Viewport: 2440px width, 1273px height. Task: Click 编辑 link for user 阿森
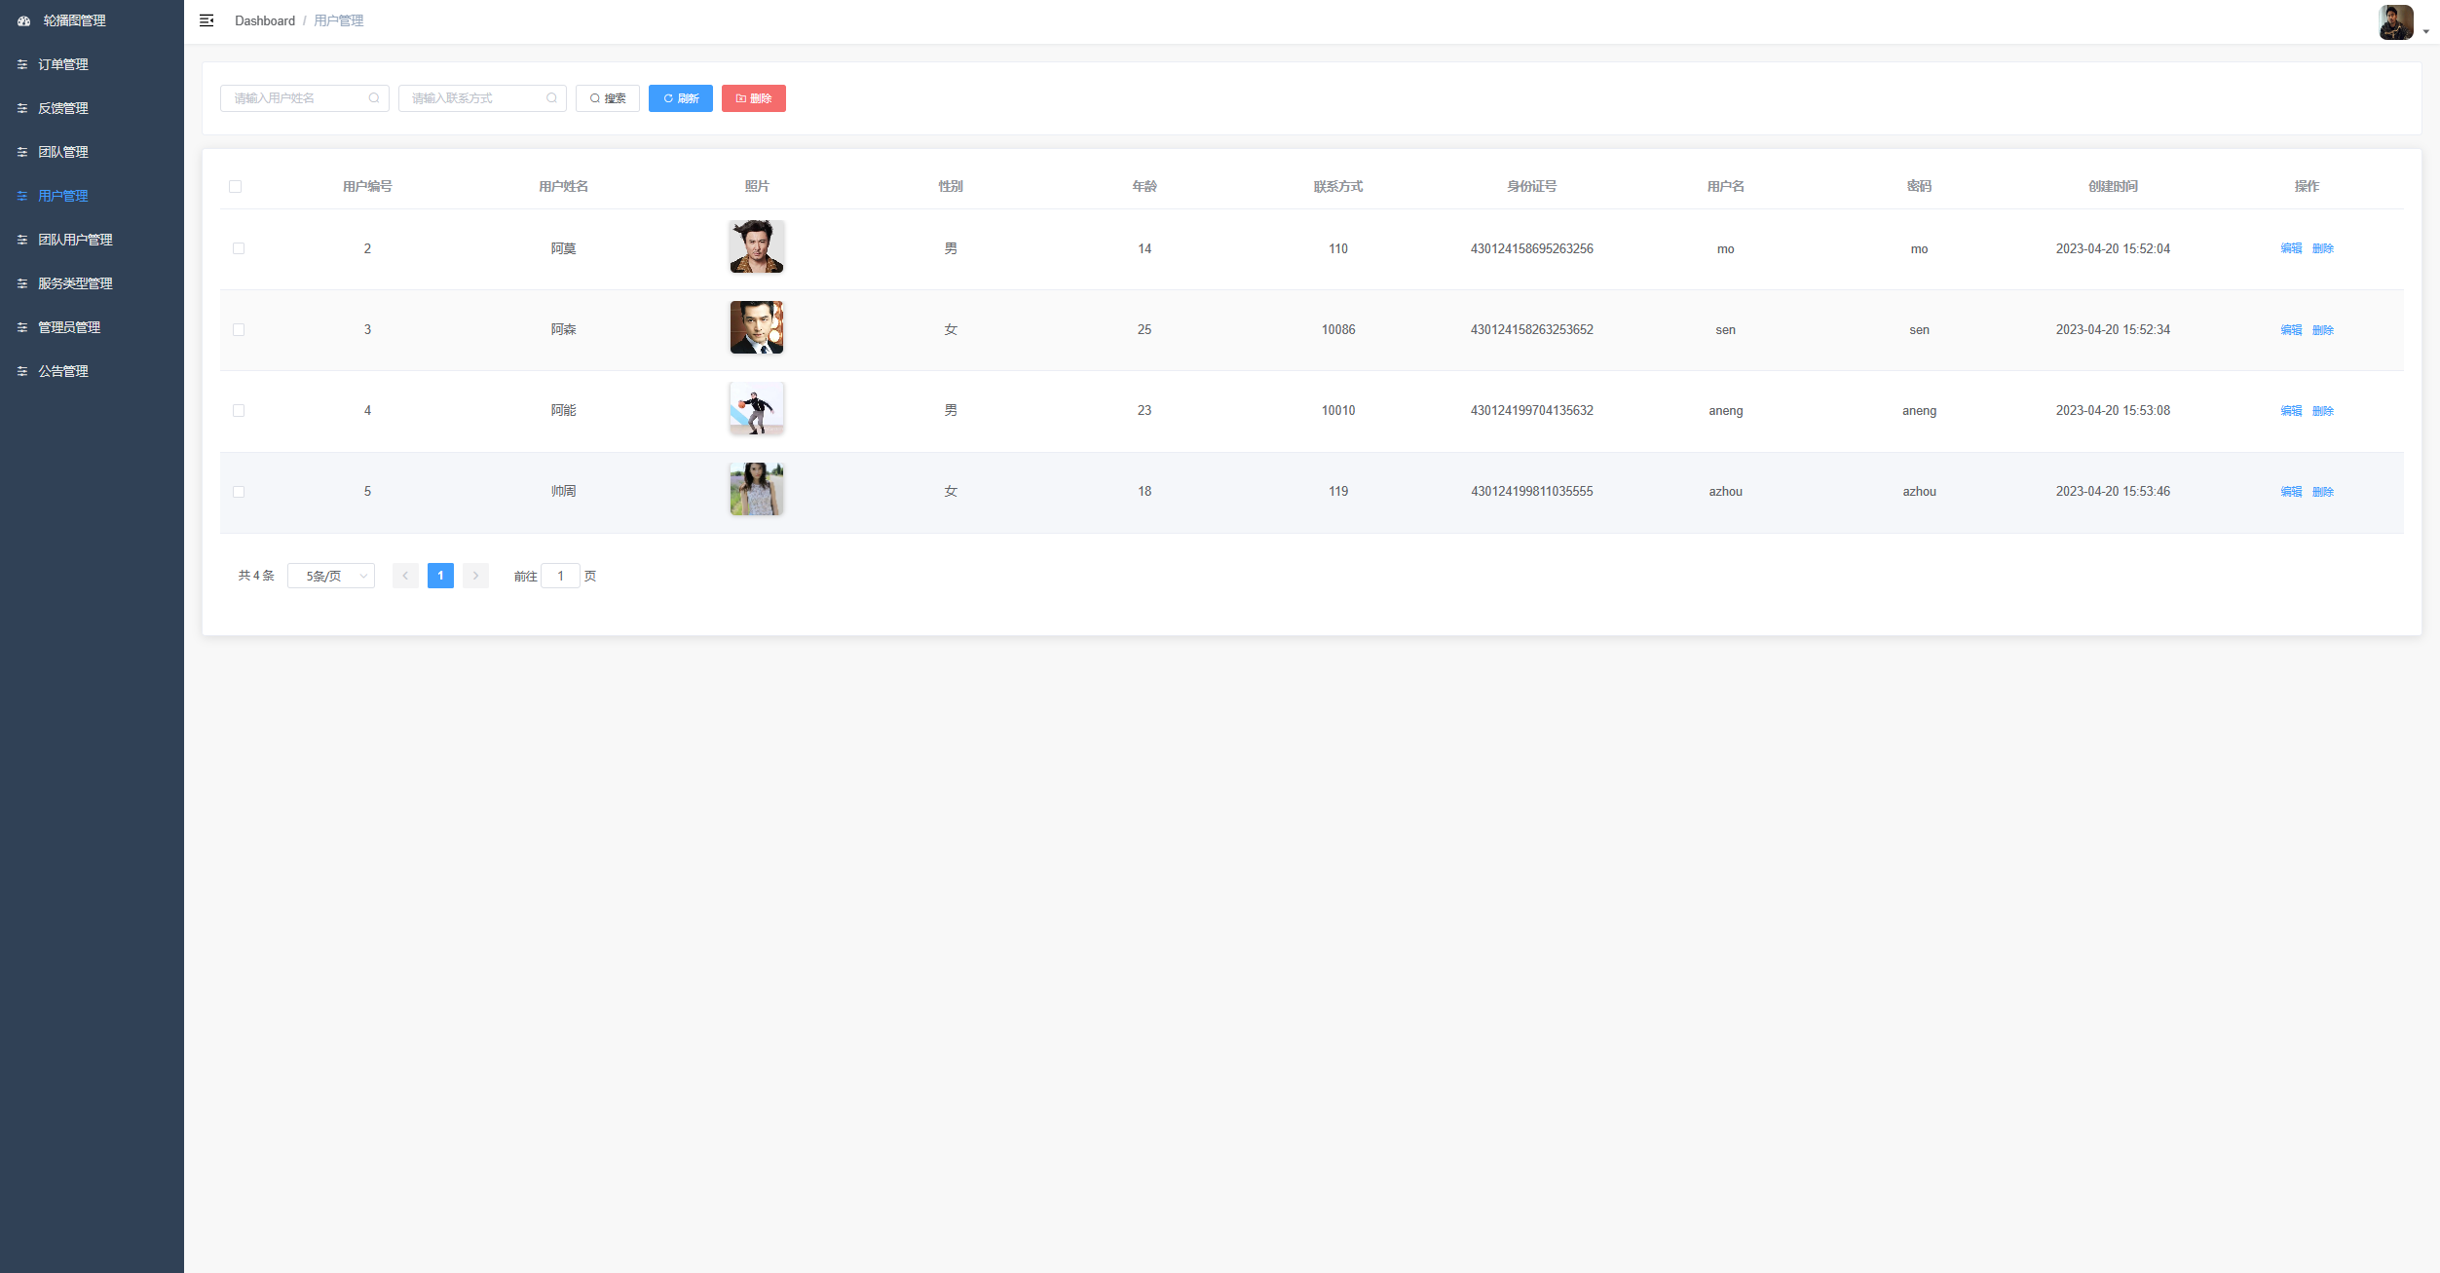click(x=2291, y=330)
